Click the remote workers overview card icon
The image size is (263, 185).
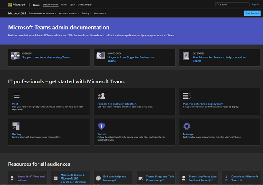pos(15,56)
